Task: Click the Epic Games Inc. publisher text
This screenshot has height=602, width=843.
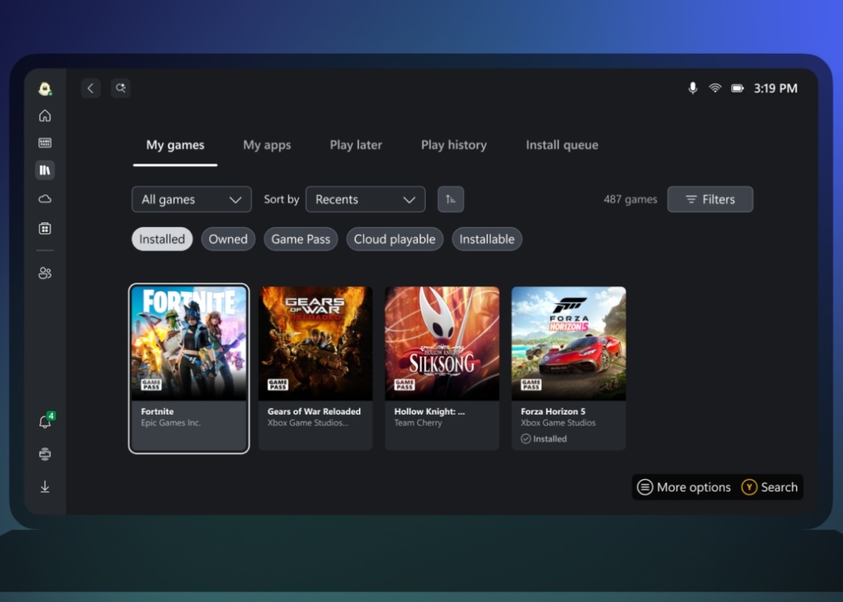Action: click(170, 422)
